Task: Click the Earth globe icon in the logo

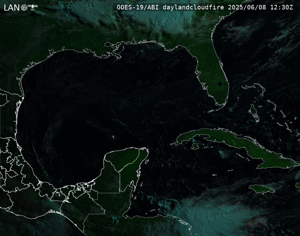Action: point(24,8)
